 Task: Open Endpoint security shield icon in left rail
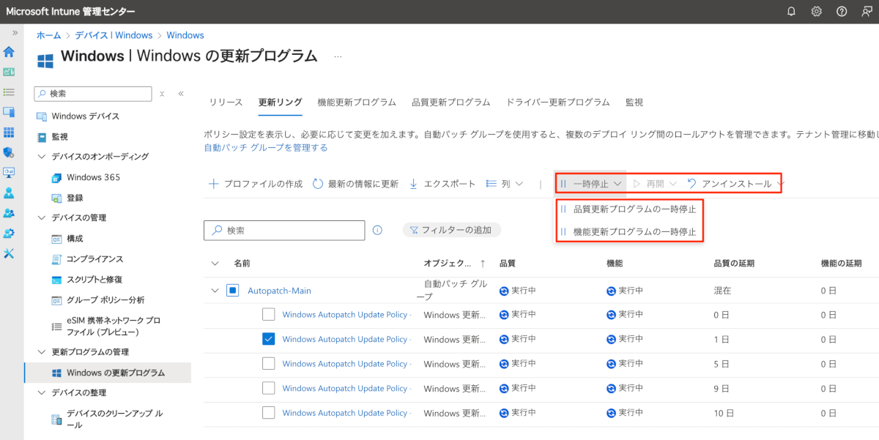click(x=9, y=152)
